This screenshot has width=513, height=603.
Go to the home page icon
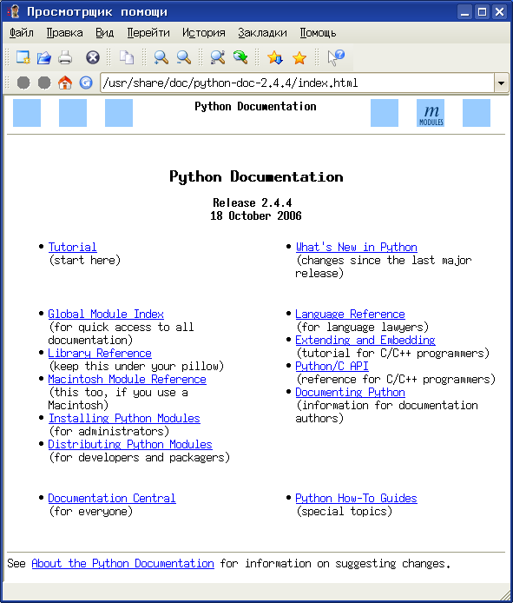(65, 83)
